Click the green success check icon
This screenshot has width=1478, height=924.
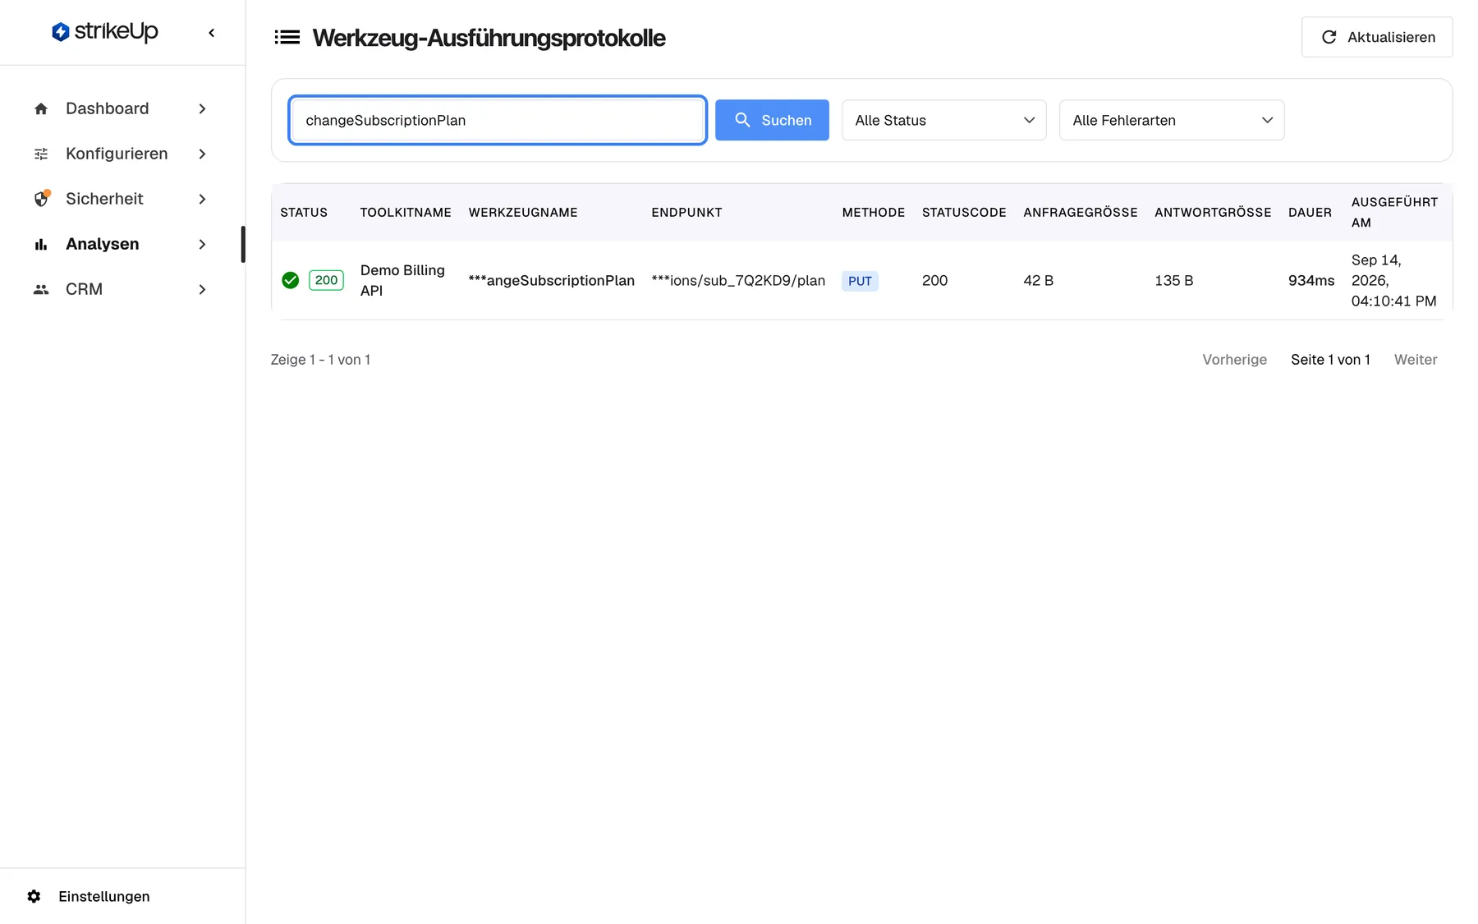click(x=290, y=280)
